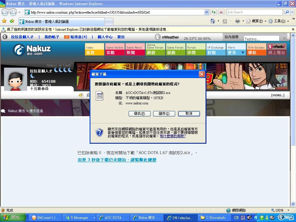Click the Nakuz 樂古 breadcrumb link
The image size is (296, 222).
[x=16, y=111]
